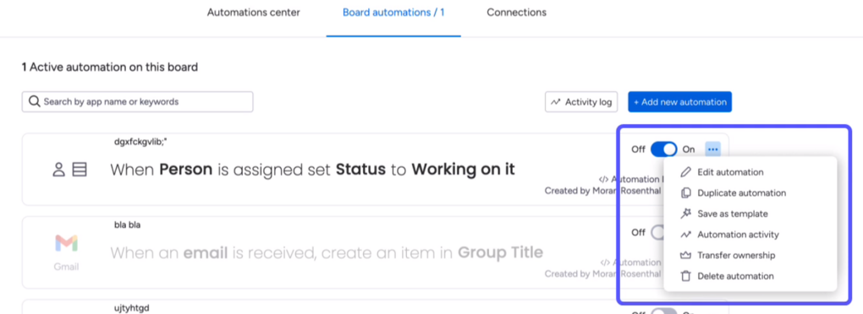Open the Activity log
Screen dimensions: 863x314
tap(581, 102)
